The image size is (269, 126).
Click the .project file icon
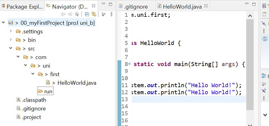tap(18, 117)
